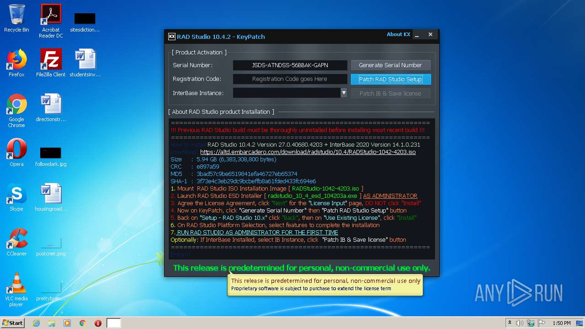Open Internet Explorer from taskbar
Viewport: 585px width, 329px height.
37,323
